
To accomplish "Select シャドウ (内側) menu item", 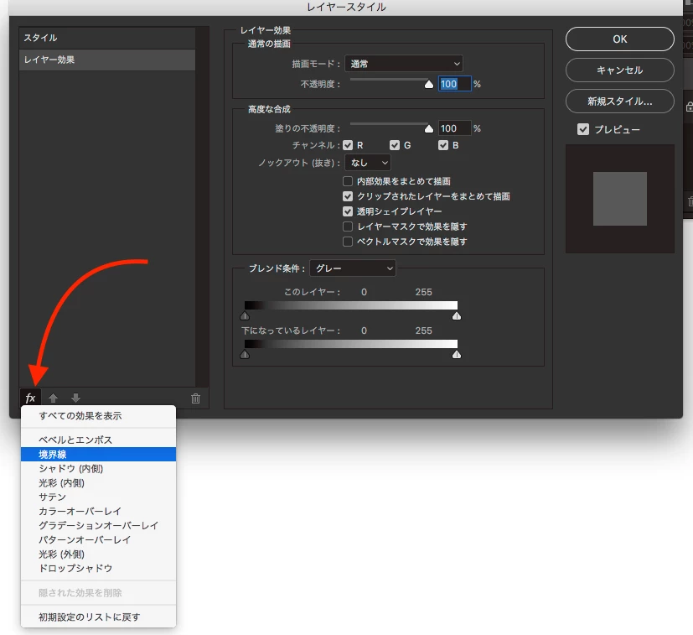I will point(98,468).
